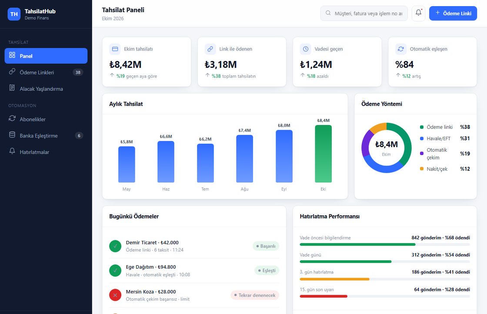Click the Tem bar in chart
This screenshot has width=487, height=314.
click(205, 163)
